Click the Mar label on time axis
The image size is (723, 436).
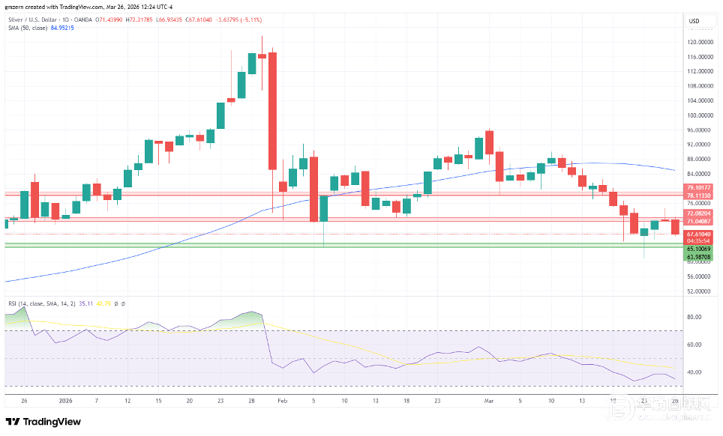point(487,401)
